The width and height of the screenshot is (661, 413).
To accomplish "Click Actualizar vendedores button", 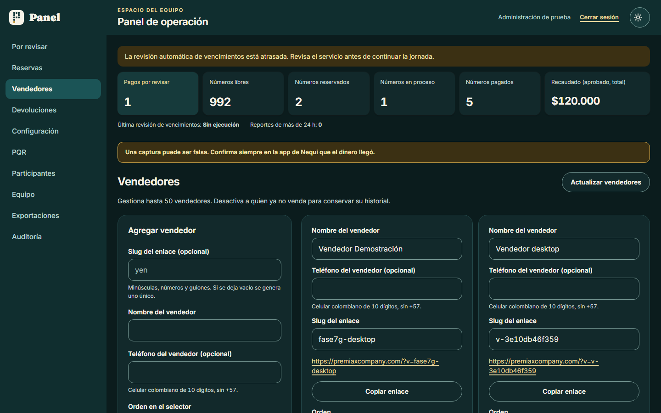I will pyautogui.click(x=605, y=182).
